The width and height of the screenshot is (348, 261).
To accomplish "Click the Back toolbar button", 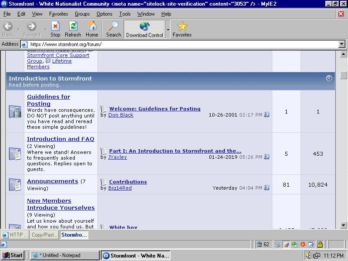I will pos(8,29).
